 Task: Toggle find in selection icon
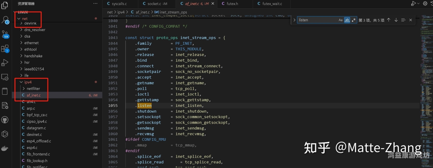(403, 20)
